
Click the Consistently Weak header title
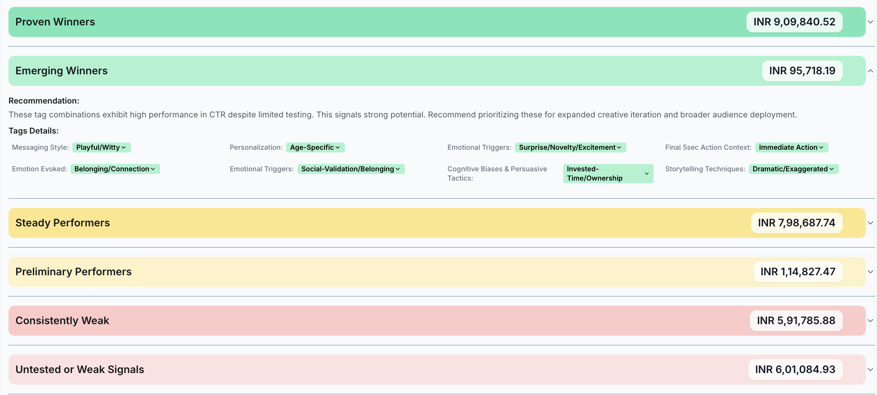tap(62, 321)
